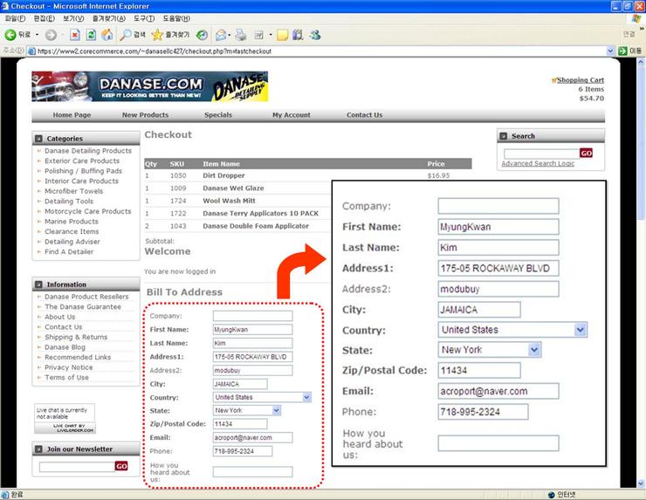Click the Danase Wet Glaze item name

click(x=233, y=188)
